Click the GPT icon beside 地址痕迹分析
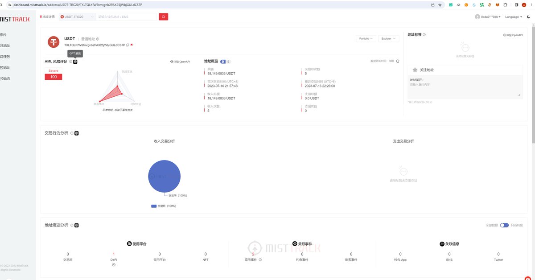Viewport: 535px width, 280px height. (x=77, y=226)
